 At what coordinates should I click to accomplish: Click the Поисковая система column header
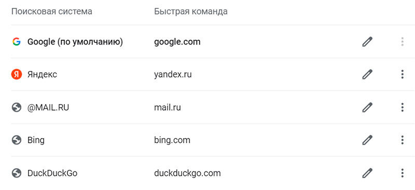pyautogui.click(x=52, y=11)
